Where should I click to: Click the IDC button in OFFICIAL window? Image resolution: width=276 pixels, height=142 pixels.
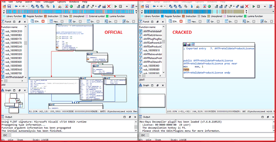point(5,135)
